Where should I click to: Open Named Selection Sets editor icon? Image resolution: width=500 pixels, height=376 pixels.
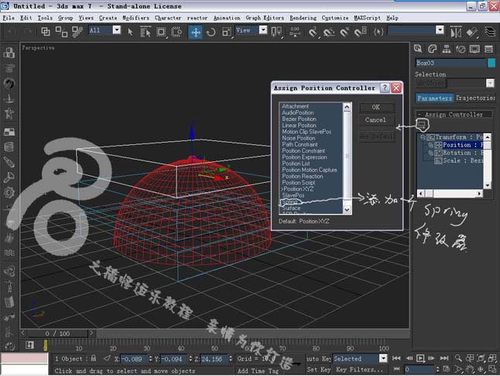378,32
